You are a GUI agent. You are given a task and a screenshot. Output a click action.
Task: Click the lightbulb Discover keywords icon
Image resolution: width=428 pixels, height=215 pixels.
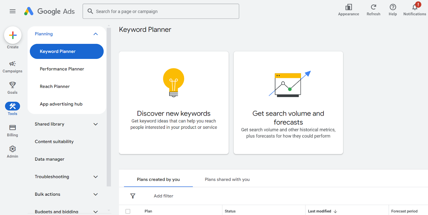[x=174, y=82]
